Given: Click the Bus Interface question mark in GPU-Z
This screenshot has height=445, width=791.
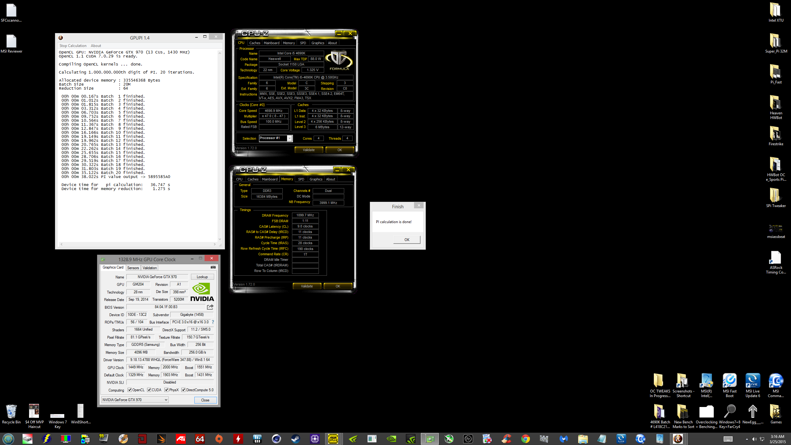Looking at the screenshot, I should [213, 322].
